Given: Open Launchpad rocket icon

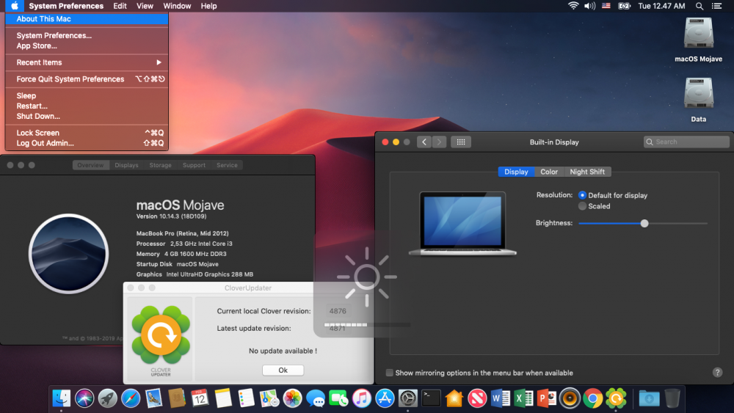Looking at the screenshot, I should click(x=108, y=398).
